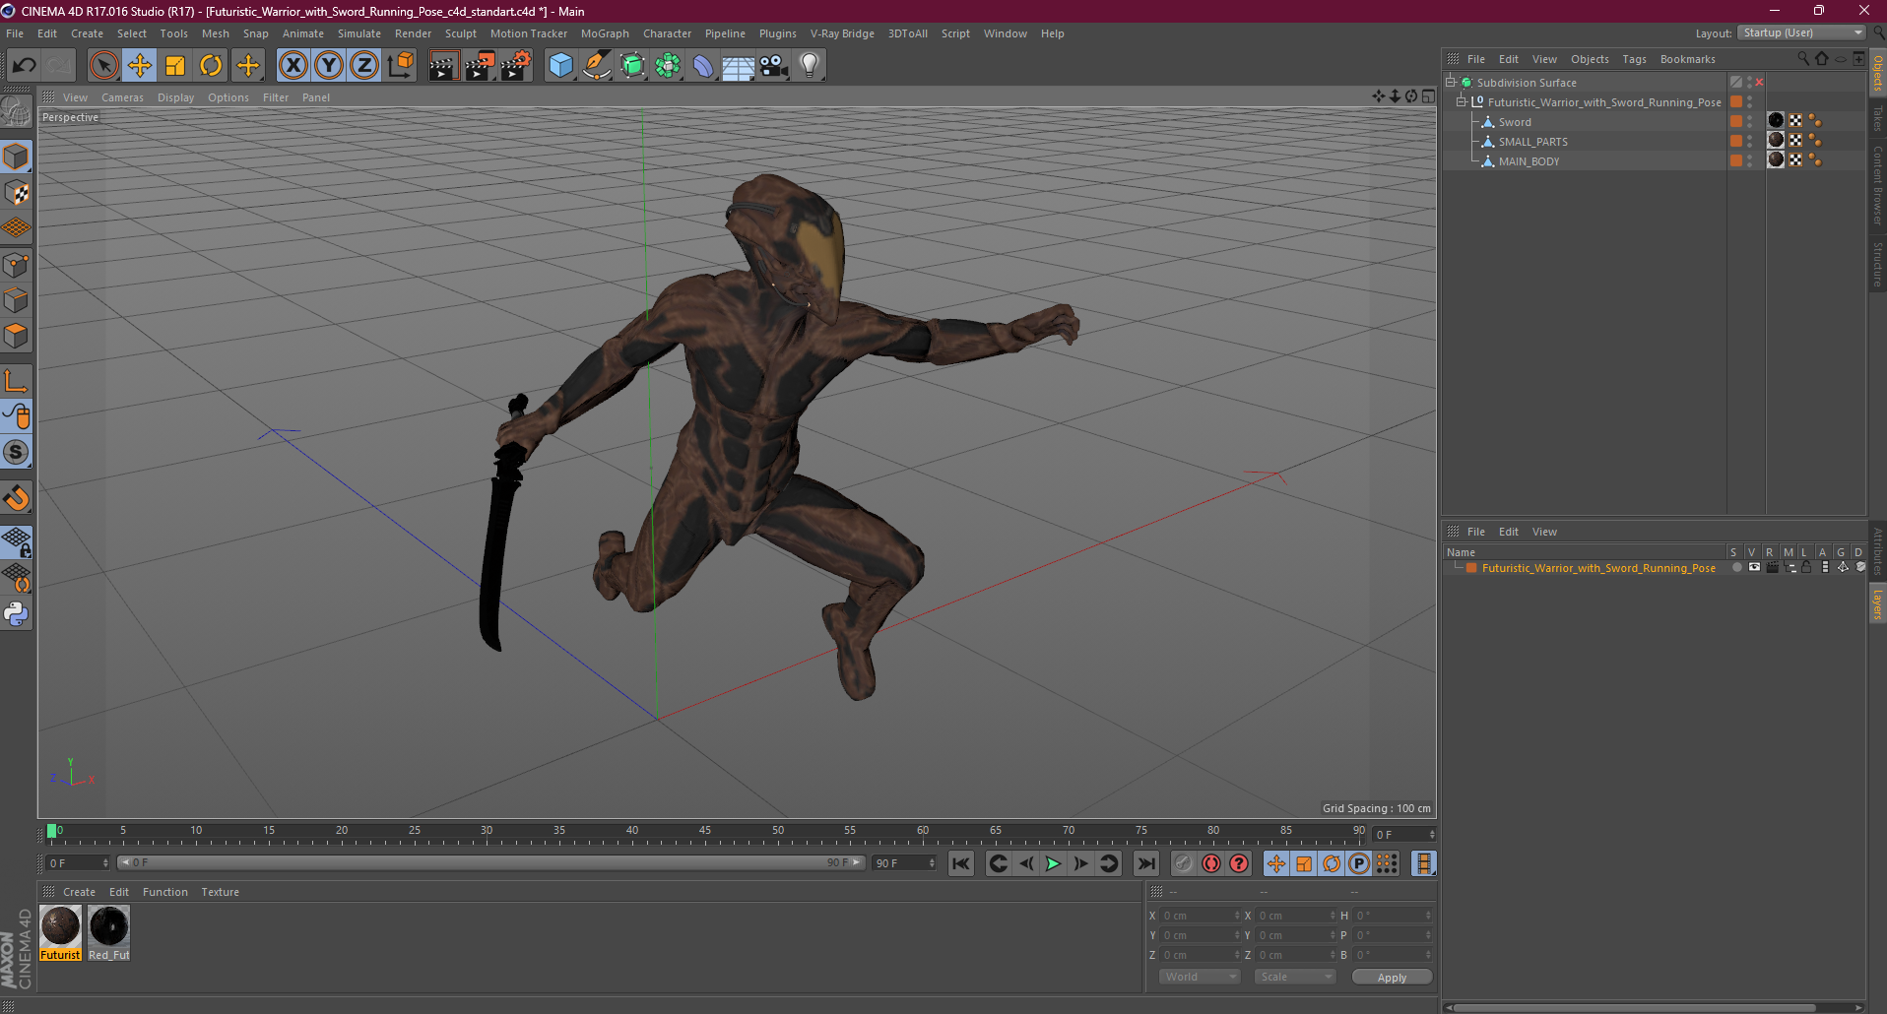Add a camera object

tap(774, 66)
